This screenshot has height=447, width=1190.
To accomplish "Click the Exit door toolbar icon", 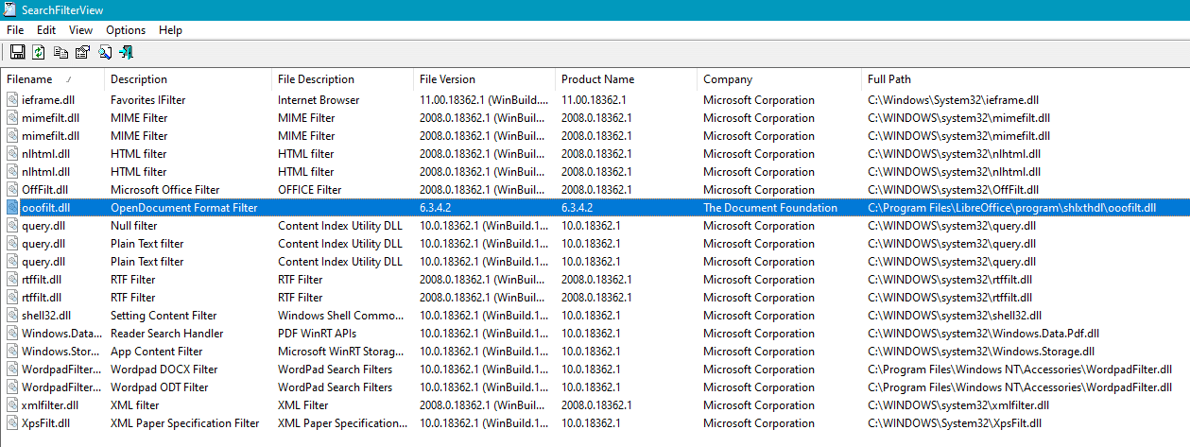I will [x=126, y=53].
